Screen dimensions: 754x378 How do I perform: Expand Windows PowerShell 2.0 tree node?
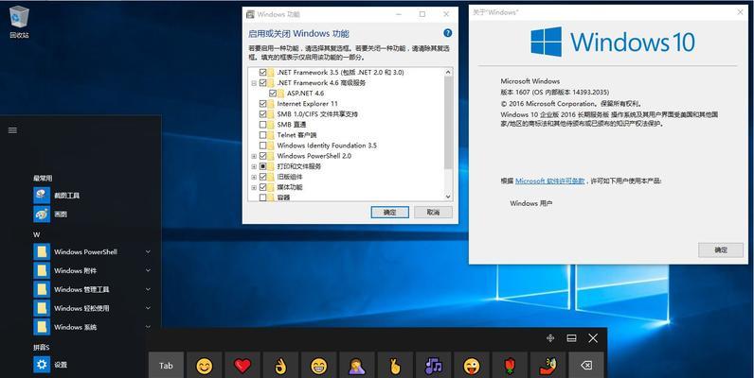[254, 156]
